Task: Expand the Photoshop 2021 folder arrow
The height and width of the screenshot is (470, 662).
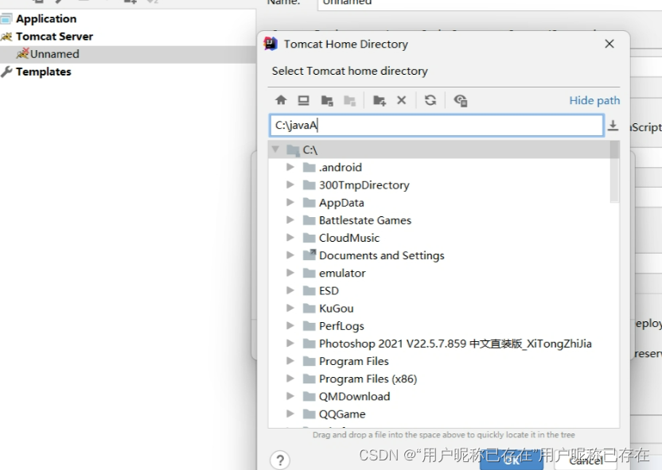Action: coord(290,344)
